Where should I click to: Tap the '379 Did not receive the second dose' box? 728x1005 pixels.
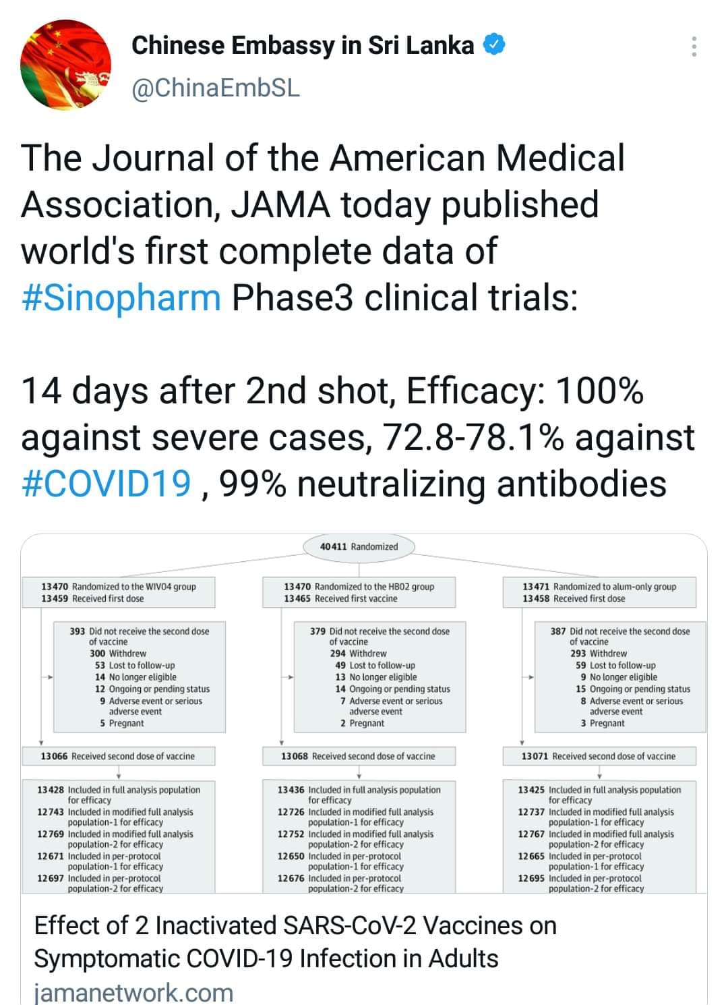tap(380, 677)
